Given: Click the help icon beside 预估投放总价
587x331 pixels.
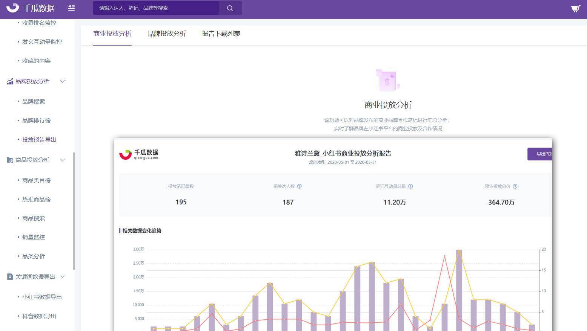Looking at the screenshot, I should [515, 186].
